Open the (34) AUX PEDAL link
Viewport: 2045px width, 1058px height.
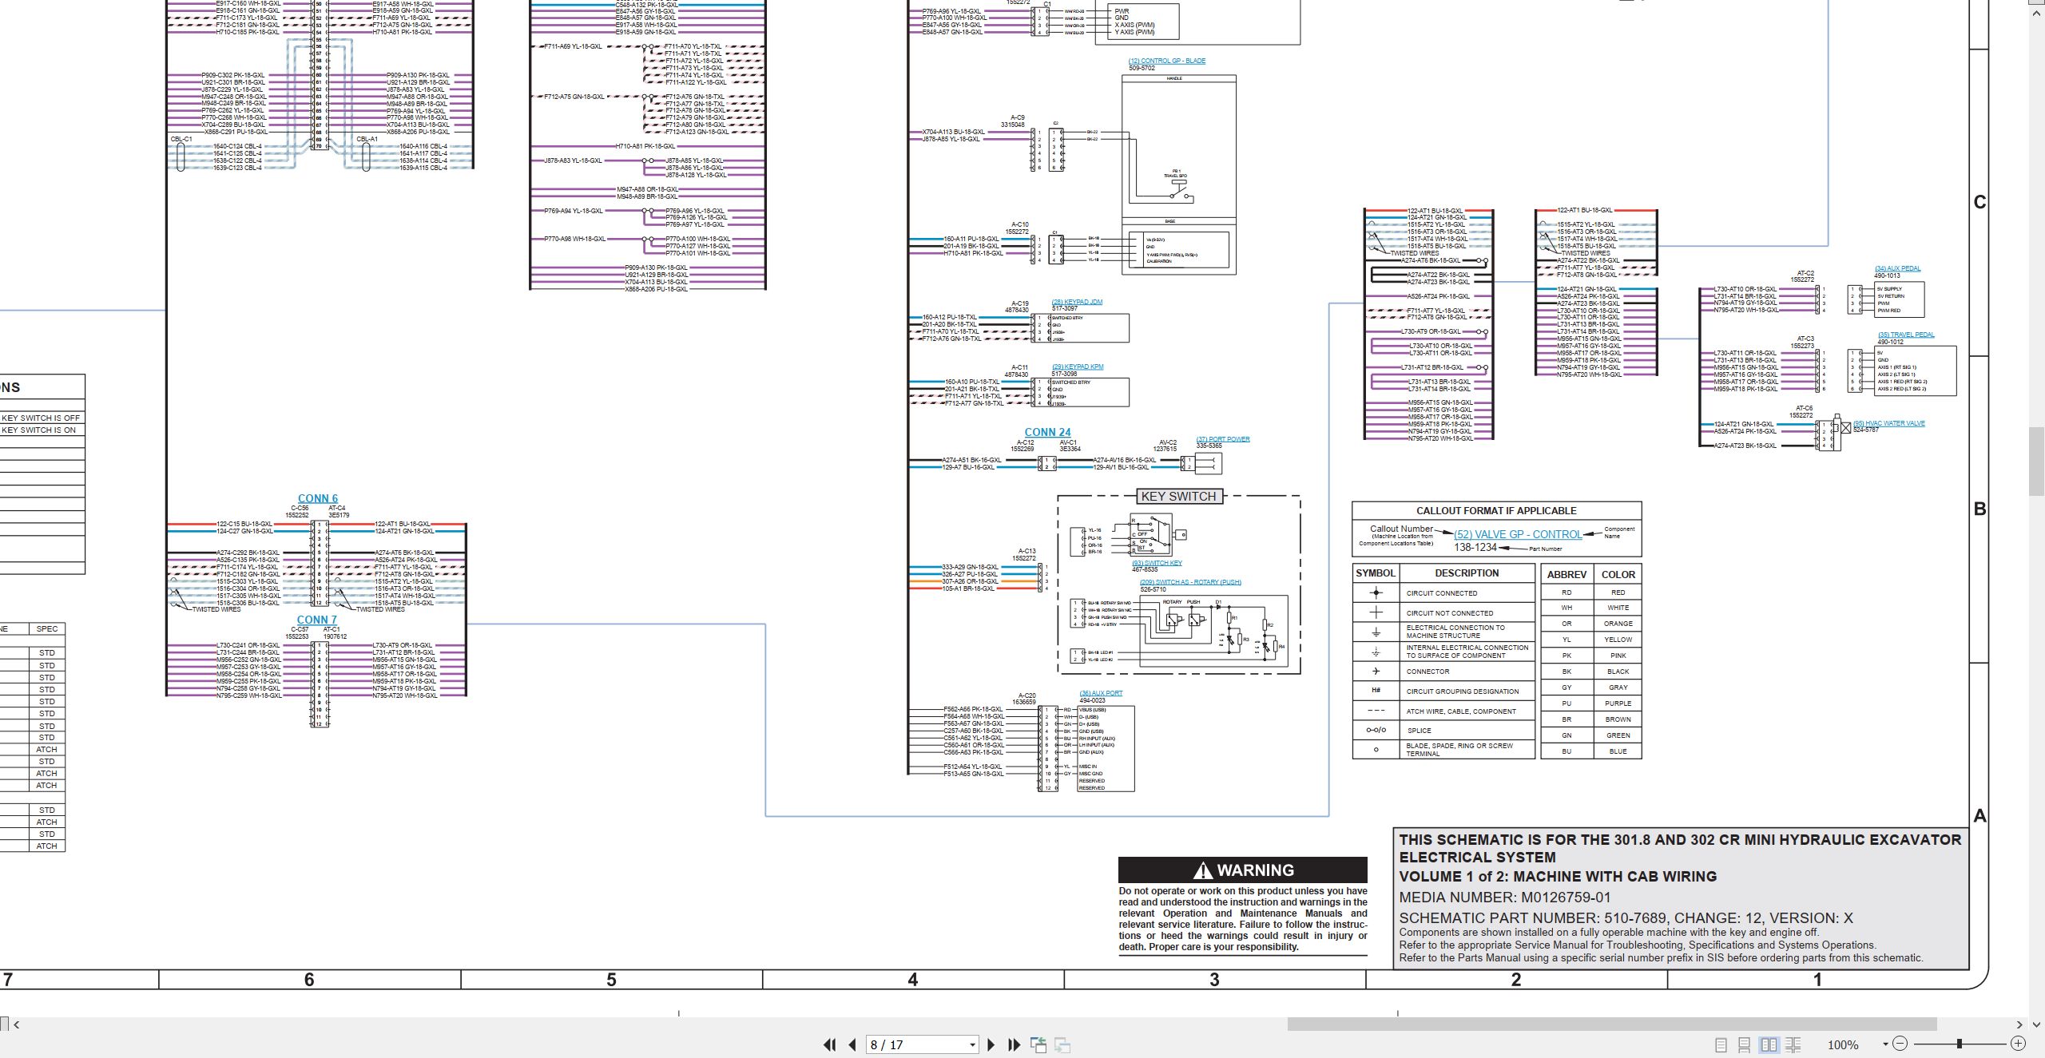pyautogui.click(x=1897, y=268)
